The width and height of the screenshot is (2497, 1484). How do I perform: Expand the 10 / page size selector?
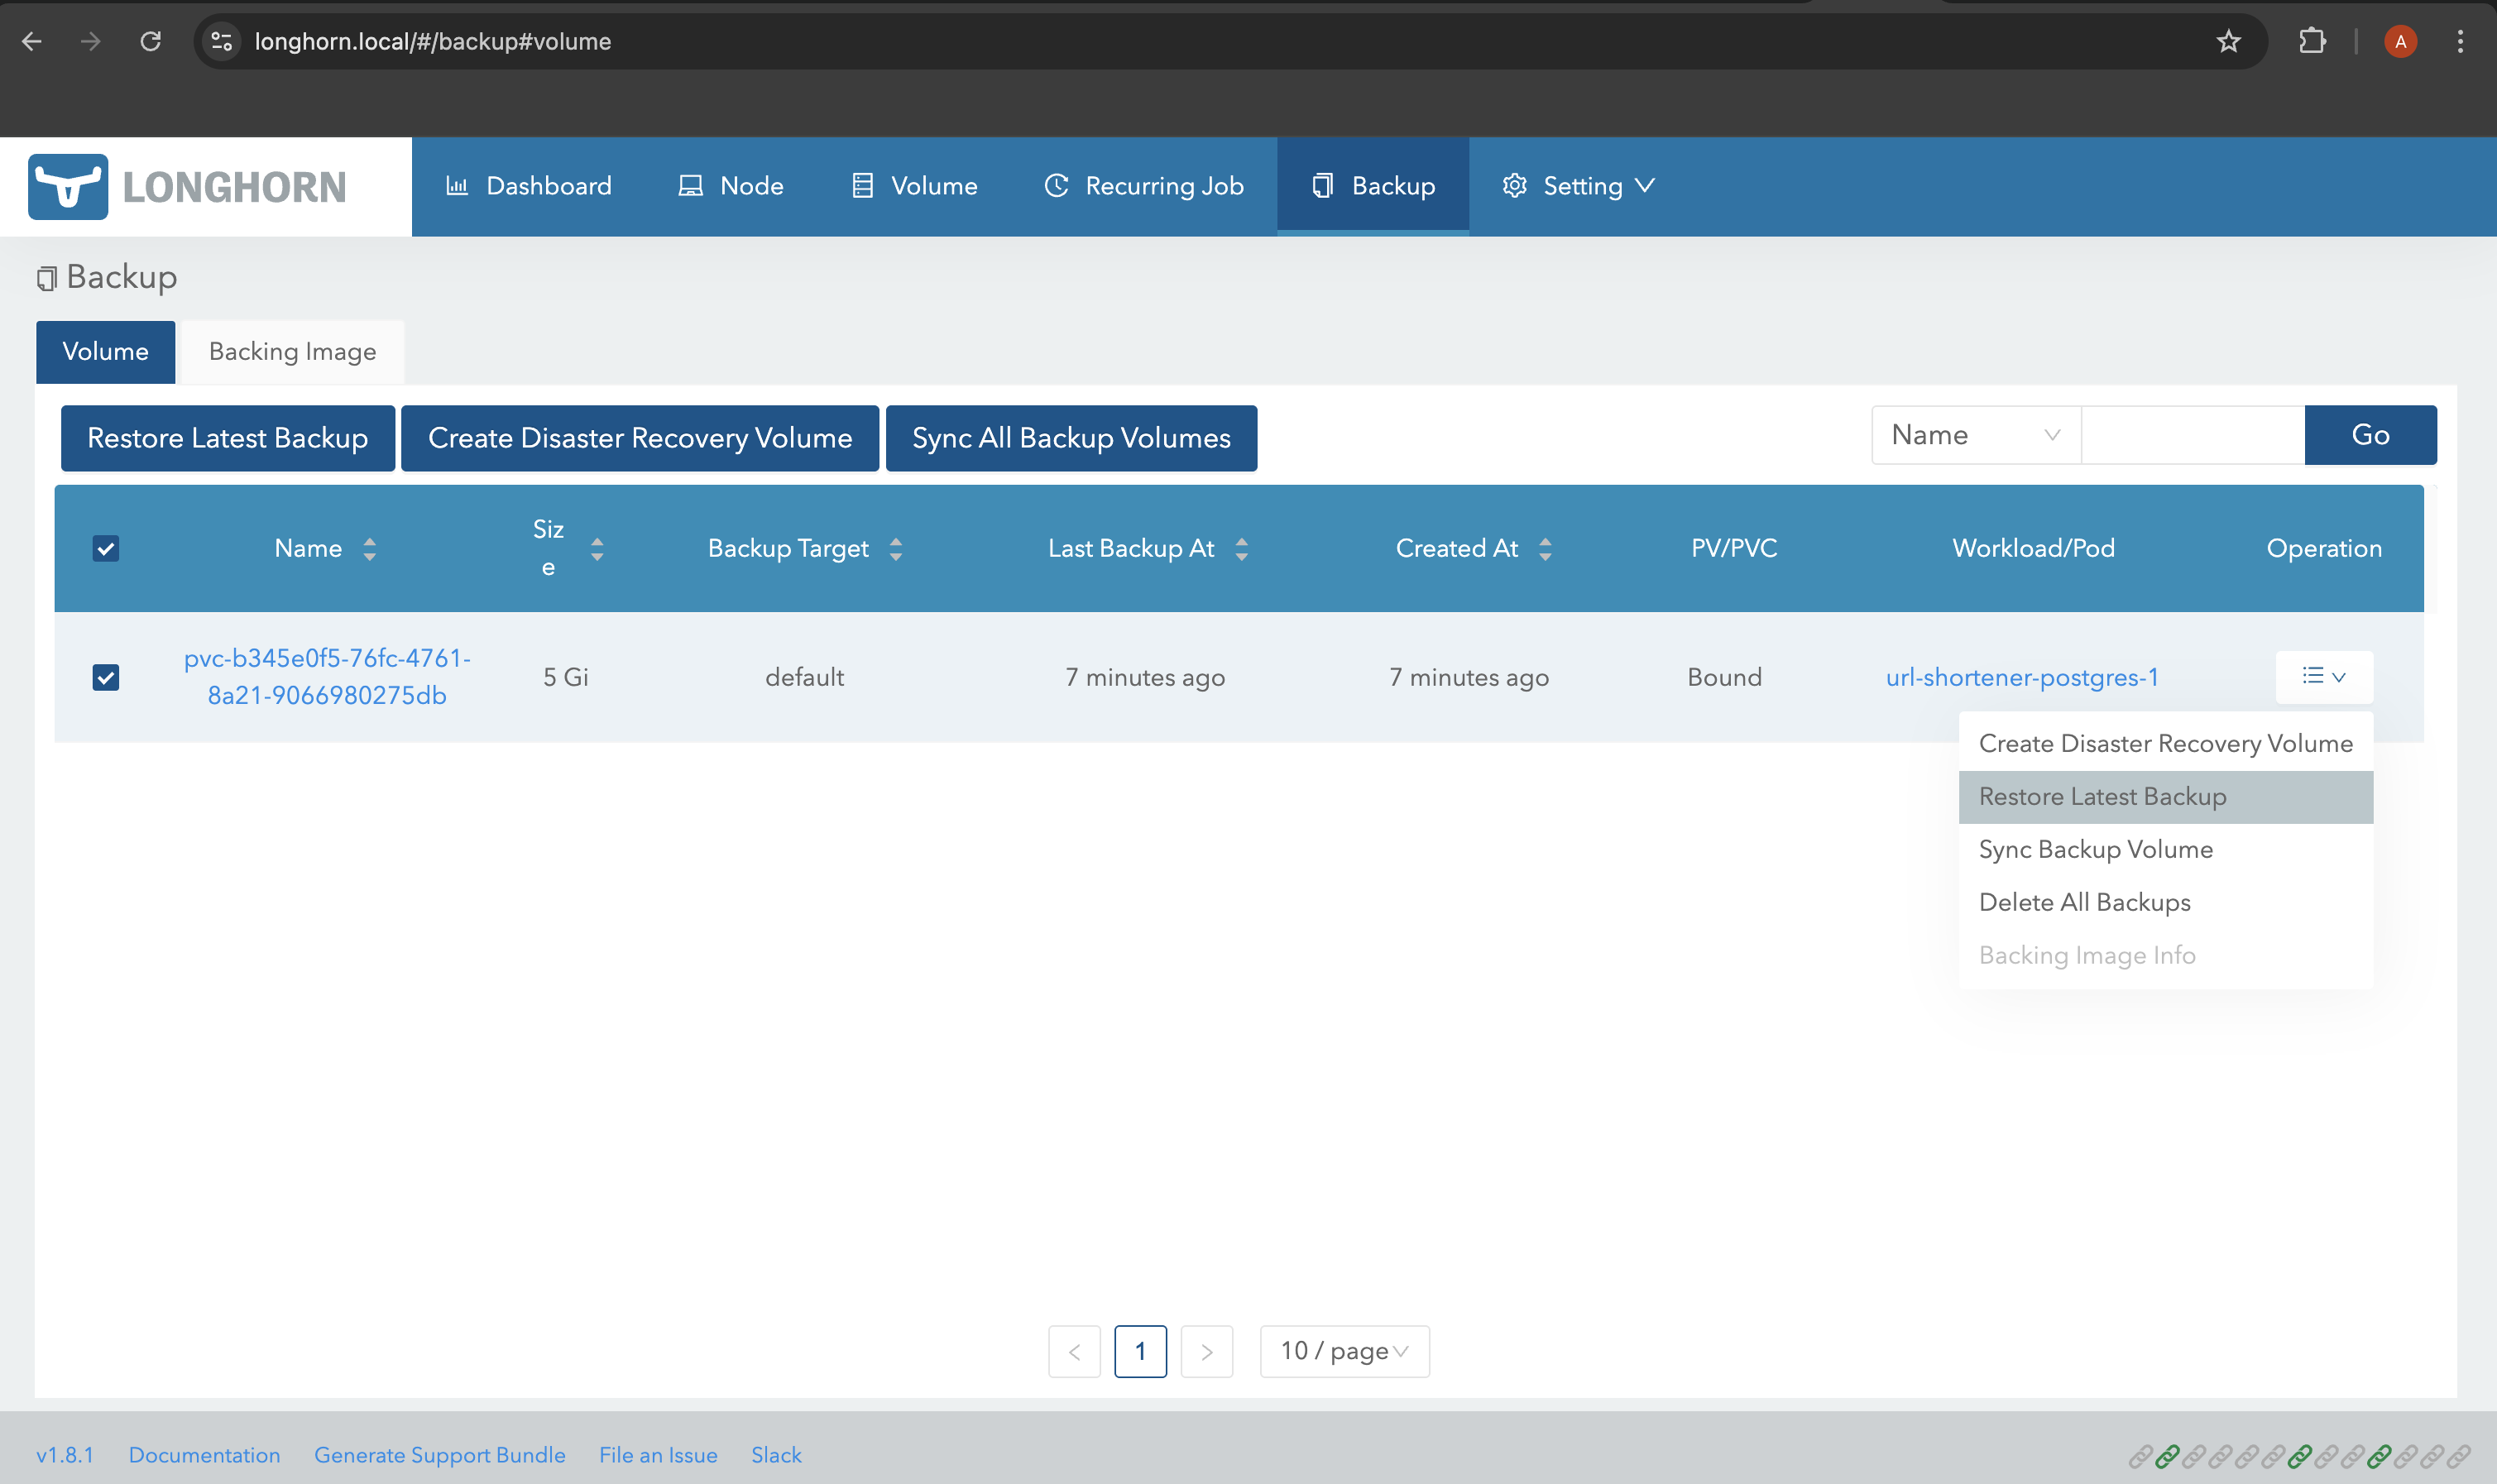click(x=1344, y=1351)
